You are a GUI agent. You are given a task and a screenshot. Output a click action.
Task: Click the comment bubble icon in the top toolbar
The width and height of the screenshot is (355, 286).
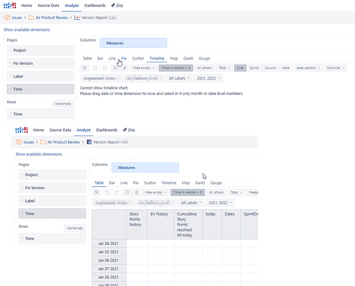(x=115, y=68)
